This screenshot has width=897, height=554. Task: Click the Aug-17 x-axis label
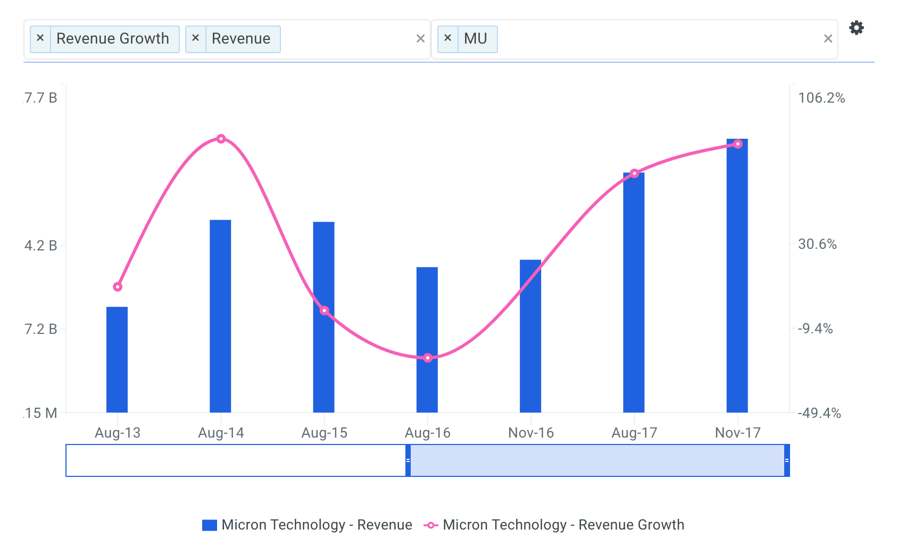(x=634, y=433)
